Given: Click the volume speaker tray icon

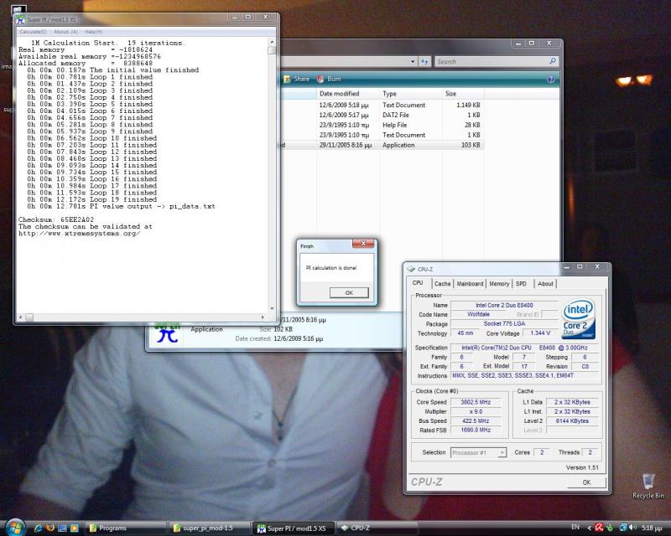Looking at the screenshot, I should (x=632, y=528).
